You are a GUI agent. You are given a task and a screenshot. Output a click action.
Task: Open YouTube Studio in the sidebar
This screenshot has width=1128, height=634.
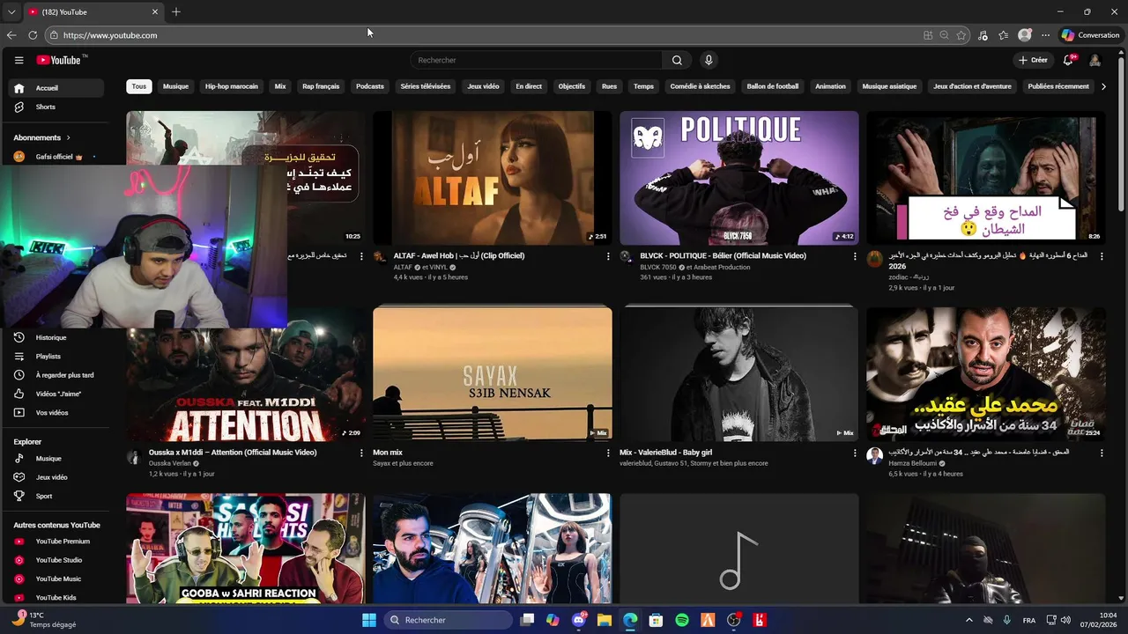56,560
